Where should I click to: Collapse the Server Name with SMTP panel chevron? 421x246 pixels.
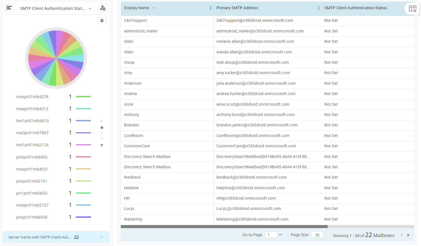point(101,237)
